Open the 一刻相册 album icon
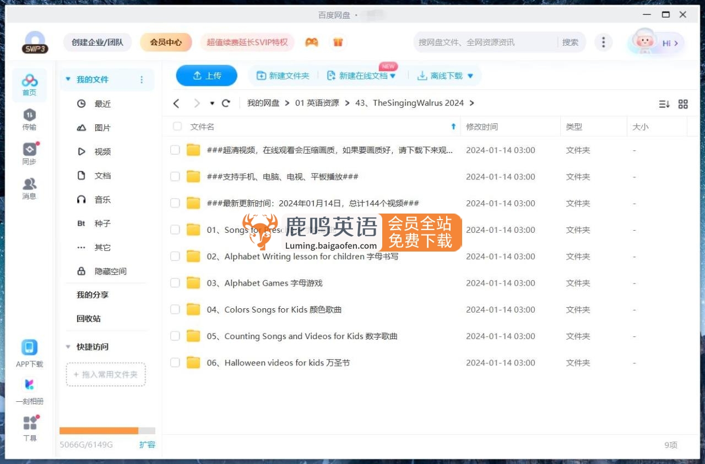 pos(29,391)
